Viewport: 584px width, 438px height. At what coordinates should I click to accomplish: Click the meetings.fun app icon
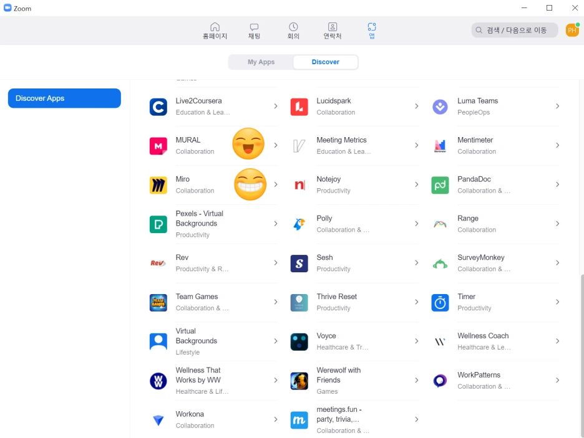click(299, 420)
